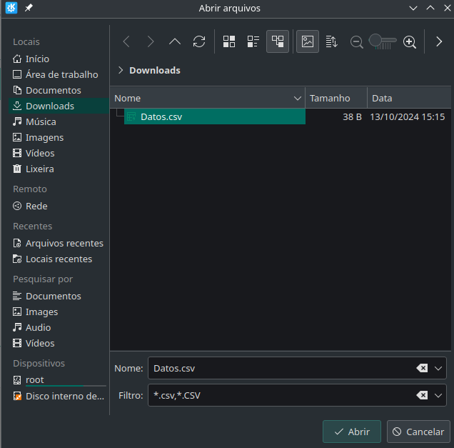Select Lixeira in the places sidebar

39,169
